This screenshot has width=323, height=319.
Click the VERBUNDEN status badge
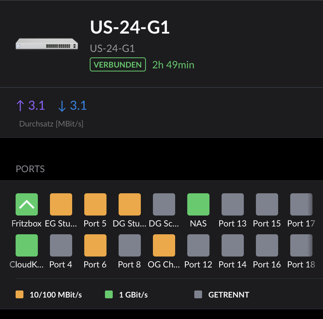tap(118, 64)
